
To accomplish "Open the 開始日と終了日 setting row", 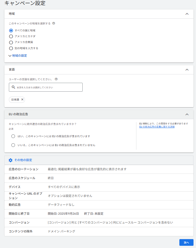I will (99, 214).
